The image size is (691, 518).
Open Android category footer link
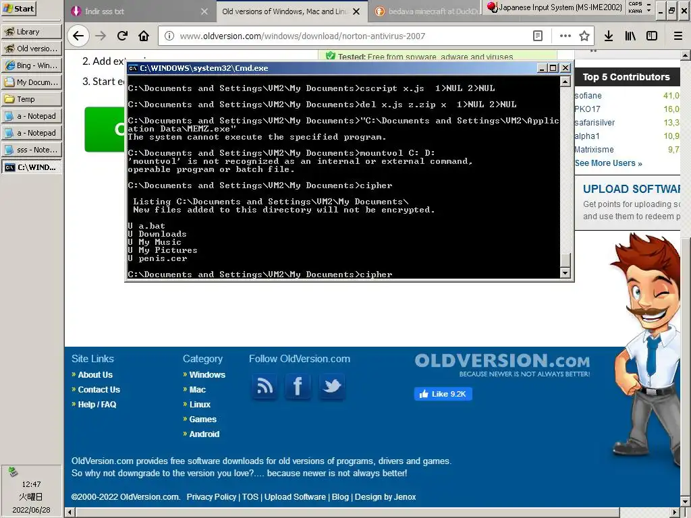[x=204, y=434]
